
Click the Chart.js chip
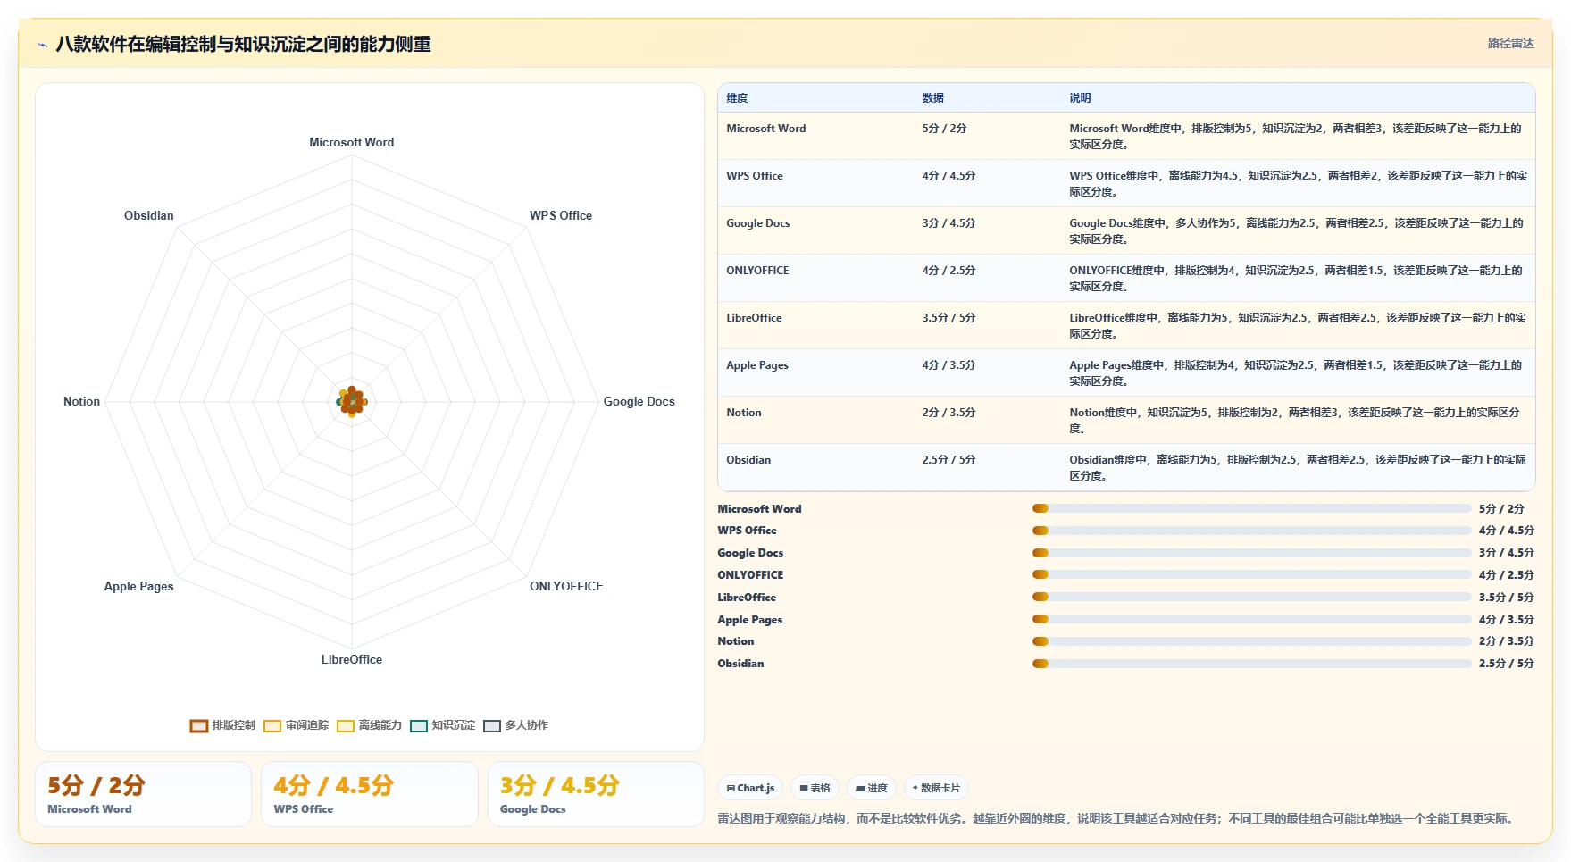click(750, 788)
